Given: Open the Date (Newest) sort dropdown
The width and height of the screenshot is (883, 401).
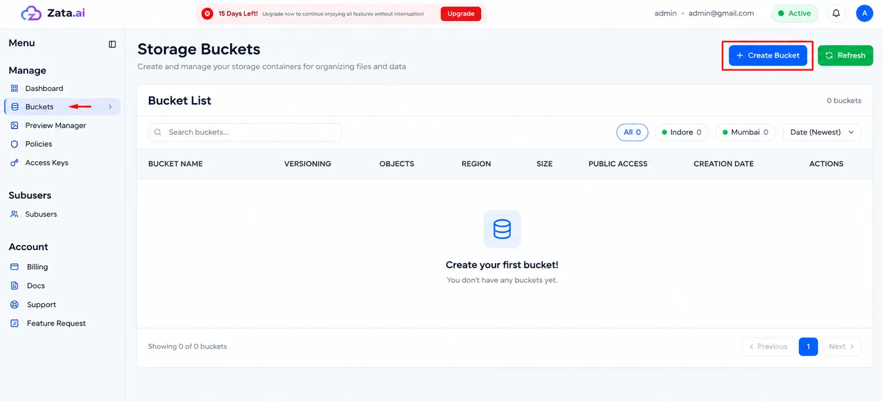Looking at the screenshot, I should coord(822,132).
